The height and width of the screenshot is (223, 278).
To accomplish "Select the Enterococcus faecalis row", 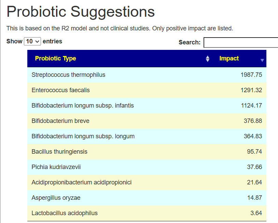I will pyautogui.click(x=60, y=90).
